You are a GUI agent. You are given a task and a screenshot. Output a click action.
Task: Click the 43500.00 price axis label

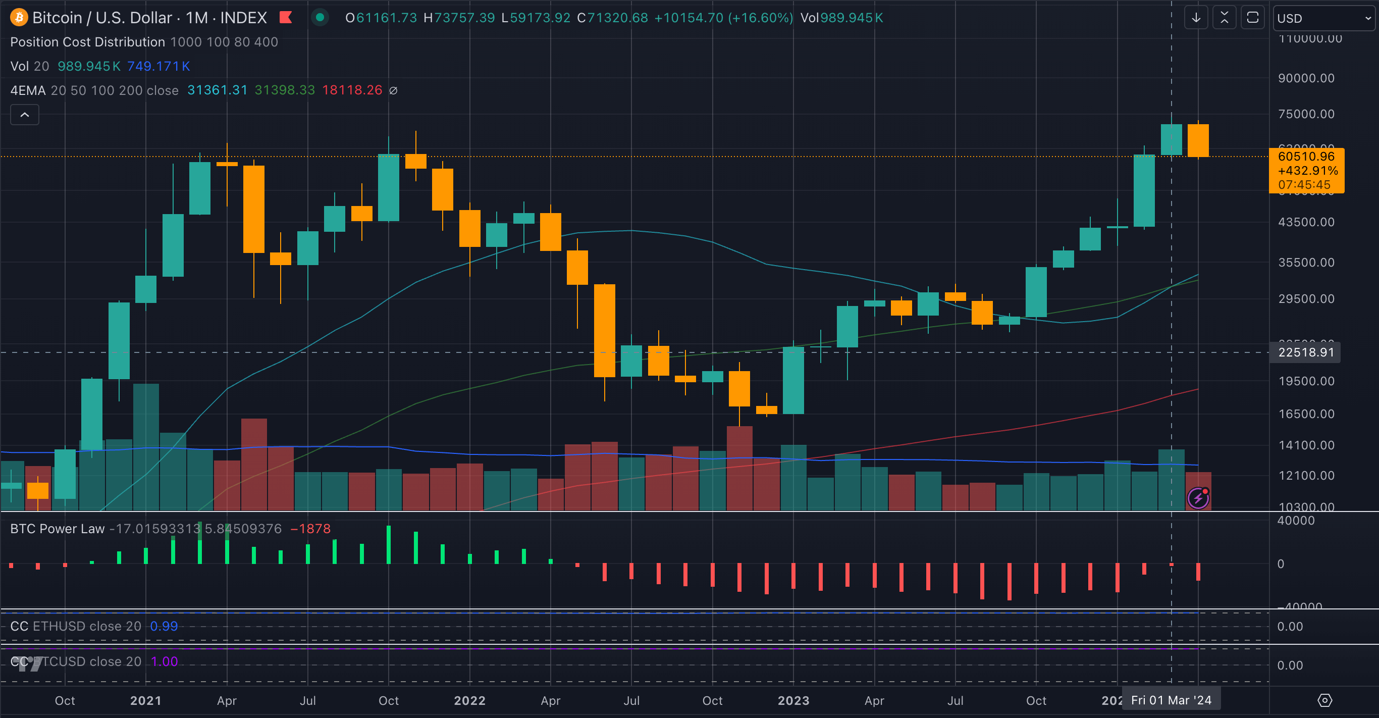tap(1306, 222)
